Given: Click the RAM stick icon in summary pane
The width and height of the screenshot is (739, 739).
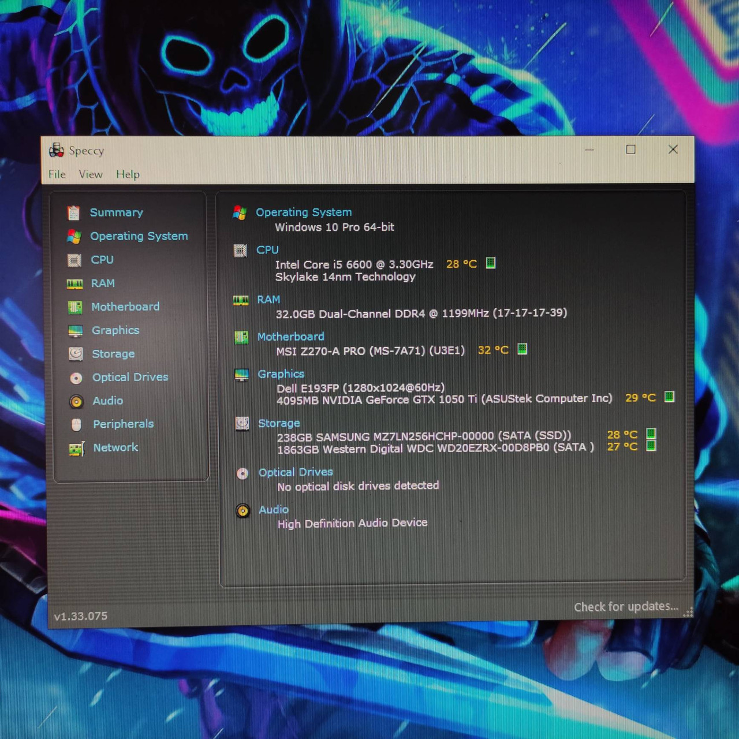Looking at the screenshot, I should click(241, 300).
